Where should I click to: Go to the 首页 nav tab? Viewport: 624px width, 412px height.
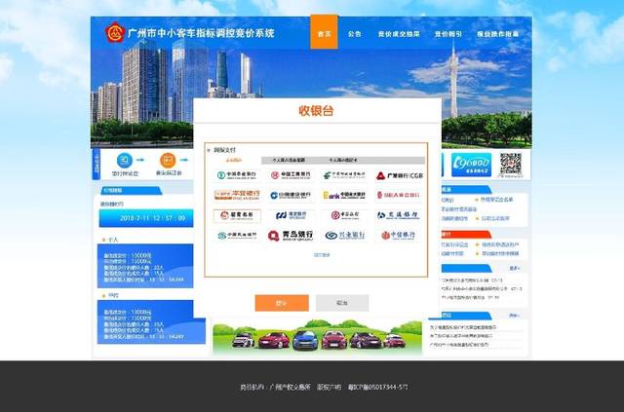[x=324, y=32]
